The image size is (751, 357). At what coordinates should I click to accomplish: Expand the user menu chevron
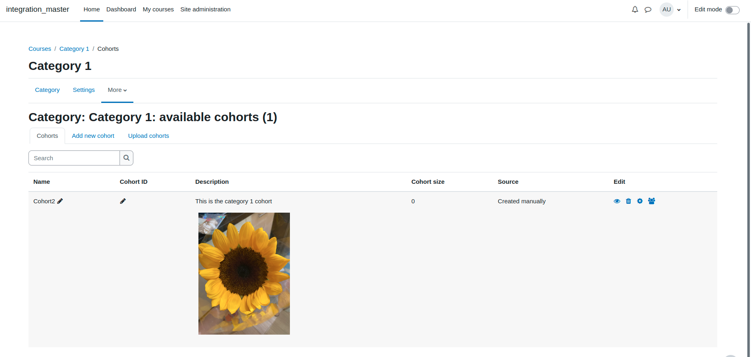point(679,10)
